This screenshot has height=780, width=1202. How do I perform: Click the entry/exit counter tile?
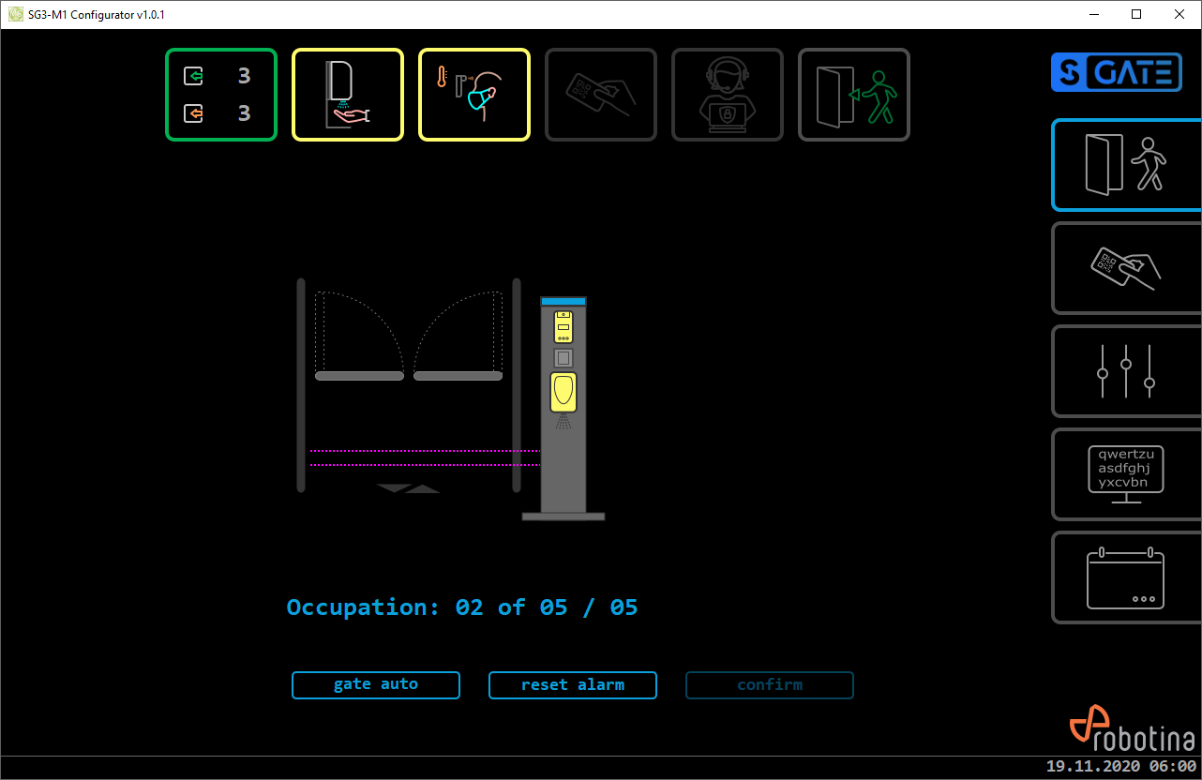pos(221,95)
